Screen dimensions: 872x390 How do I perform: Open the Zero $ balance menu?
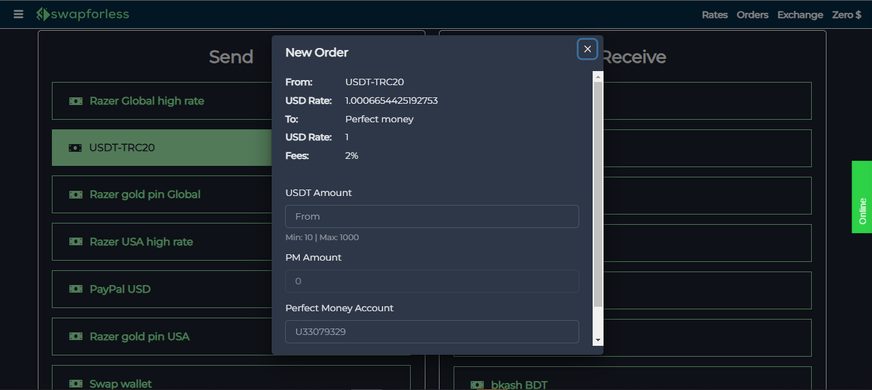847,15
